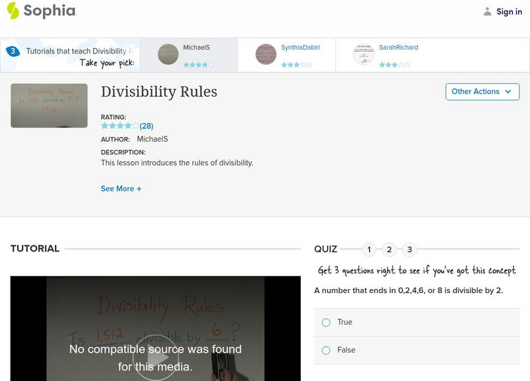Select the False radio button
The height and width of the screenshot is (381, 530).
(x=326, y=351)
